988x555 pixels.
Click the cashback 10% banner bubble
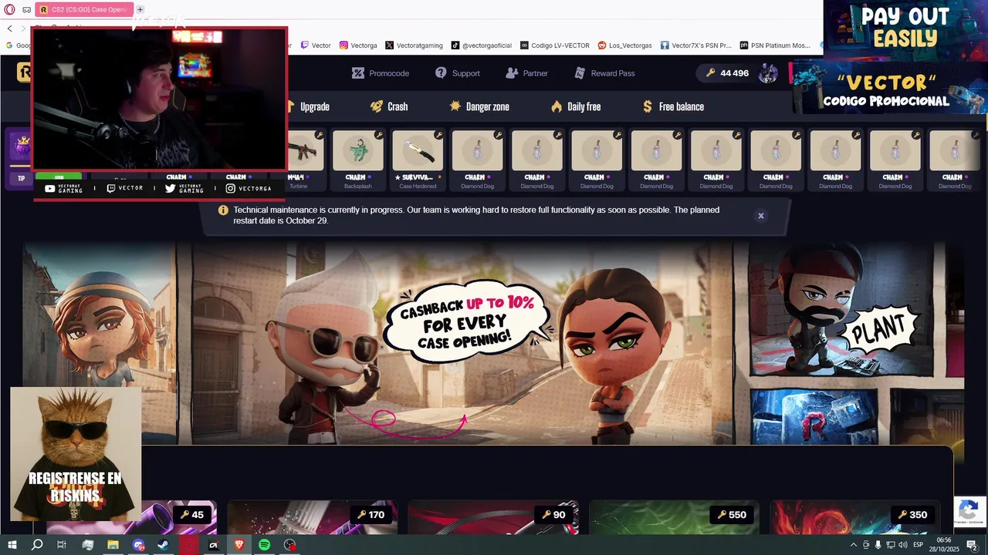tap(466, 321)
